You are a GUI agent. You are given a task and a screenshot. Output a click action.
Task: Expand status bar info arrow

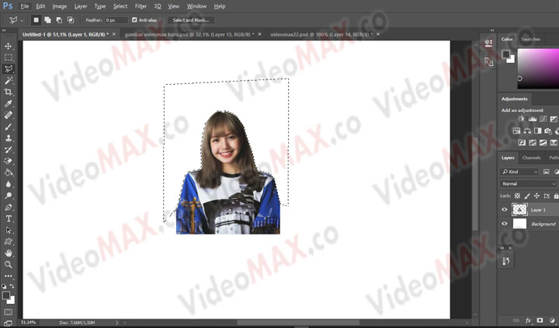tap(116, 323)
